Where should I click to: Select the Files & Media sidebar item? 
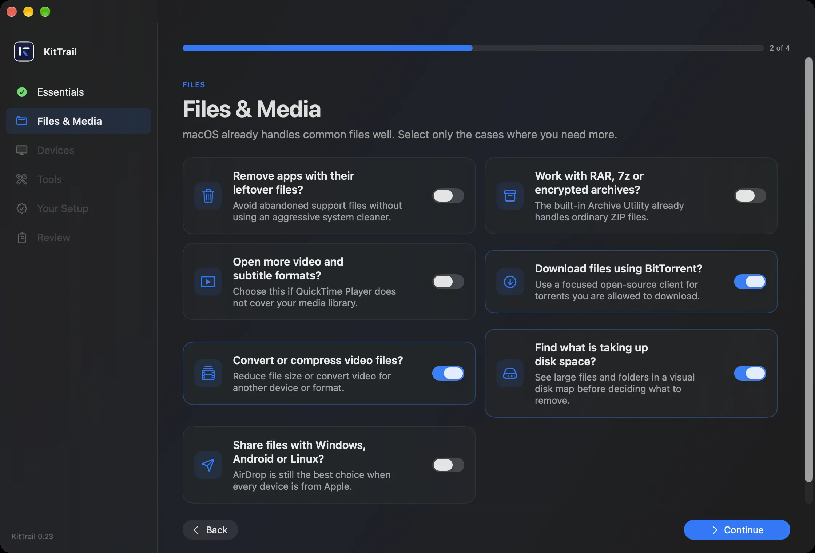click(79, 121)
